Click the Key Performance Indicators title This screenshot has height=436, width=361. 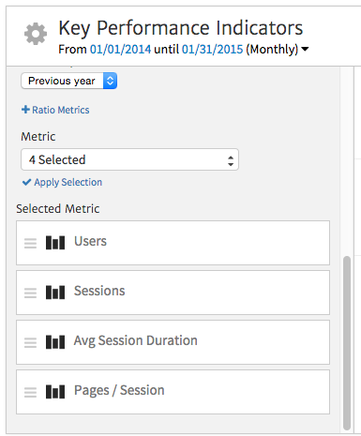click(x=181, y=28)
